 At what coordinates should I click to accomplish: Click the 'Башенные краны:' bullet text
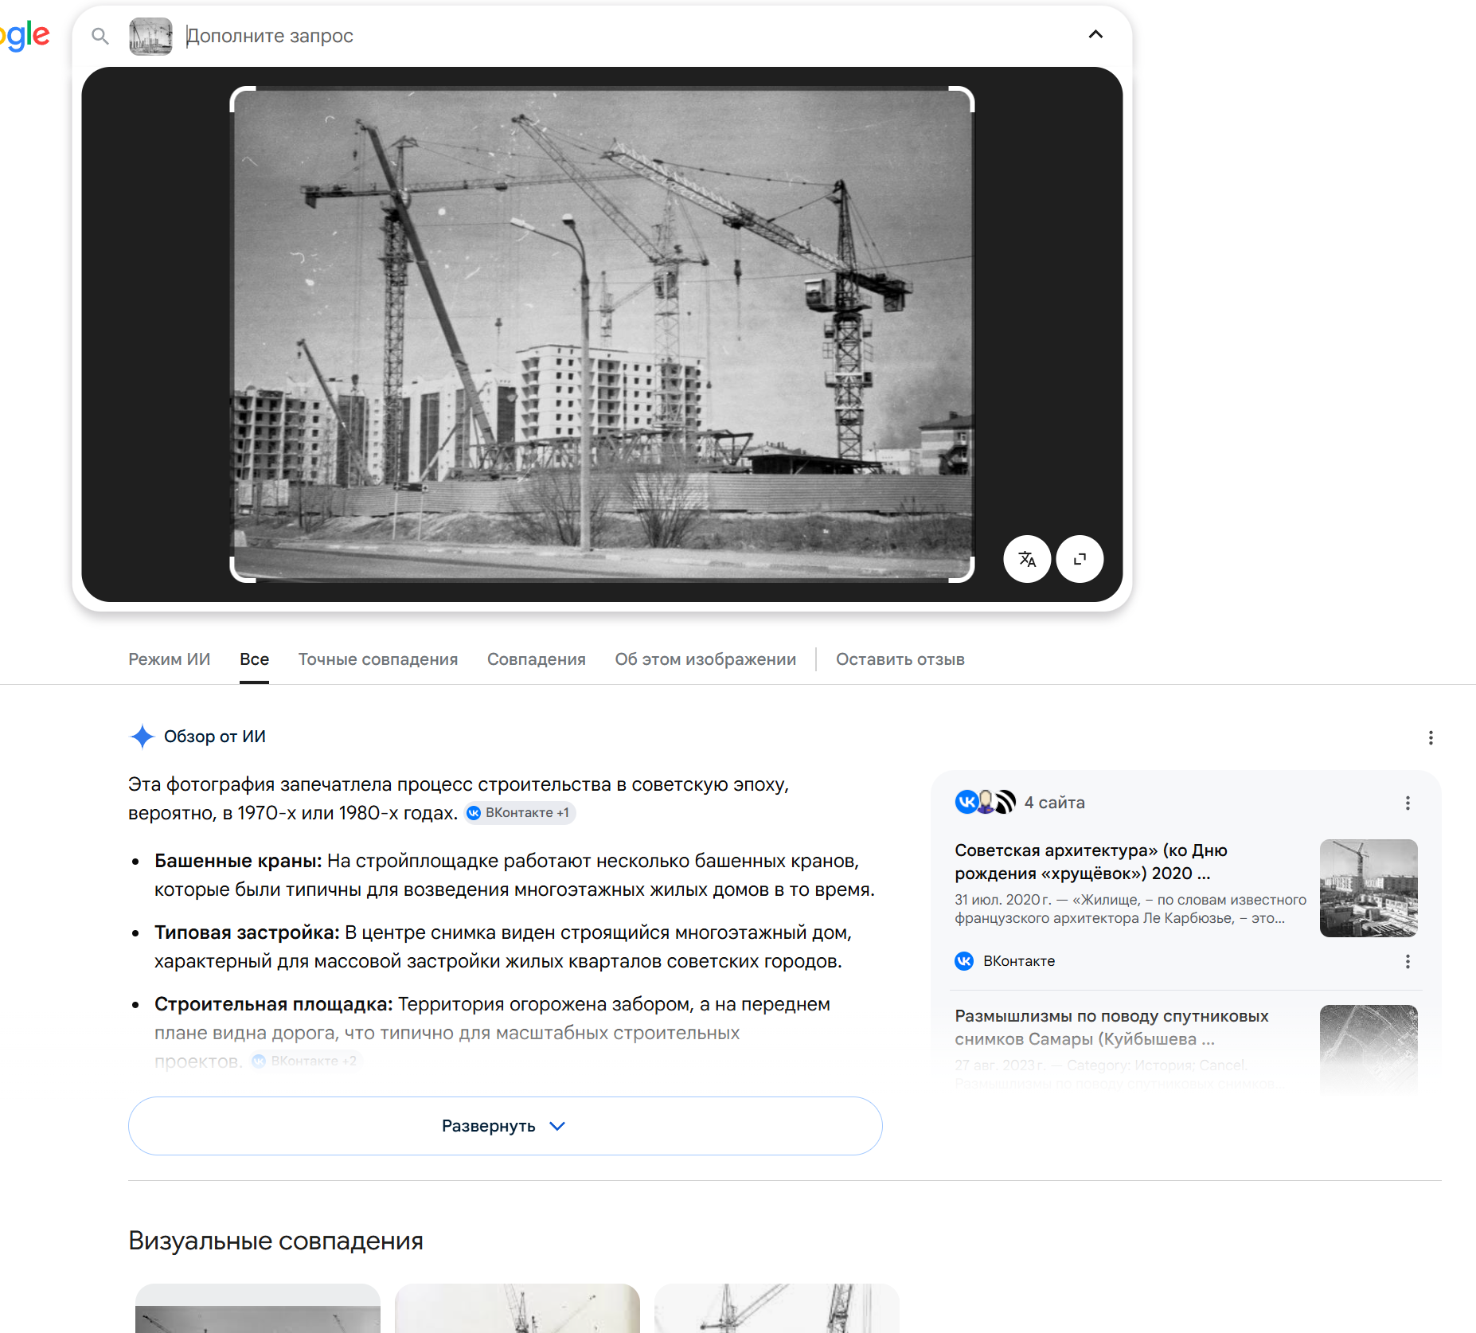coord(238,861)
